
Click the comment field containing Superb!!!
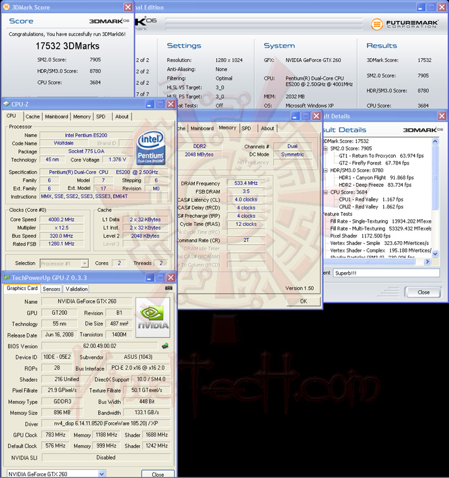(386, 273)
